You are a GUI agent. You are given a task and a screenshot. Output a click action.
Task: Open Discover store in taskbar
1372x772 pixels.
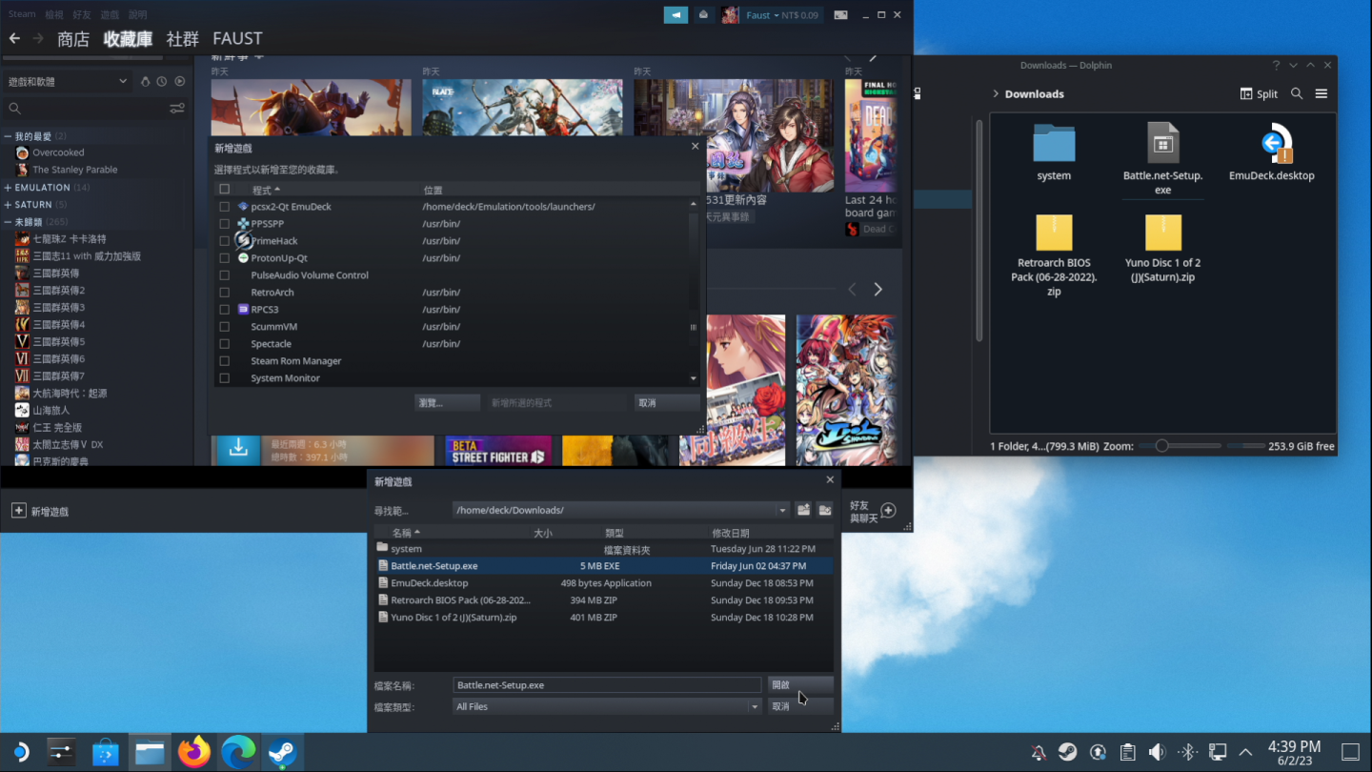106,752
